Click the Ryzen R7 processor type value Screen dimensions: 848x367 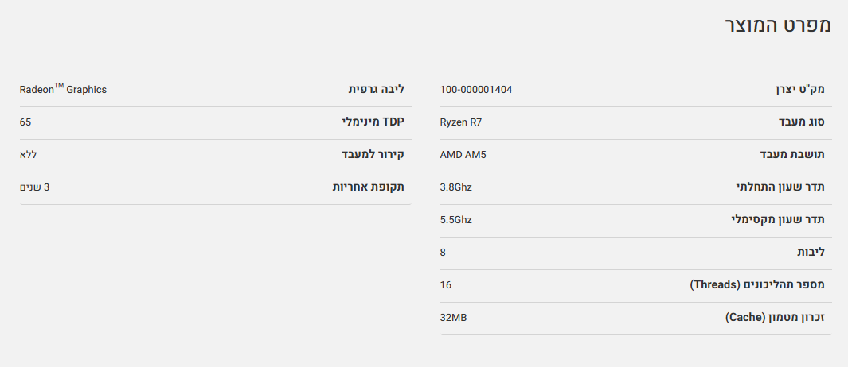point(461,122)
